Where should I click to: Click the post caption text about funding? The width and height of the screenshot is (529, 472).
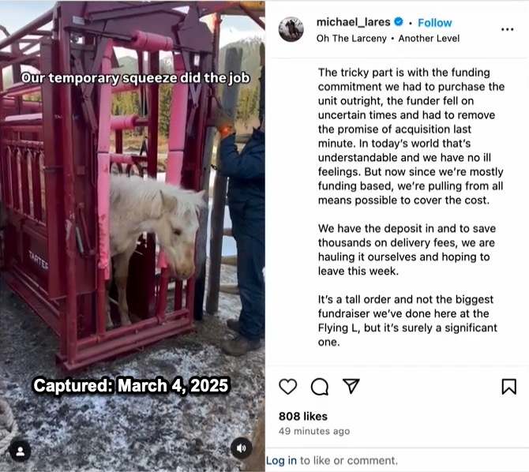[x=411, y=207]
